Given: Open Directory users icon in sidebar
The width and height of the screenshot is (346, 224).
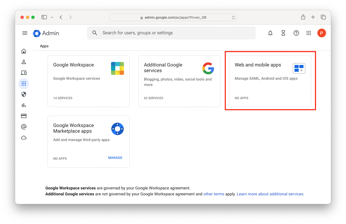Looking at the screenshot, I should [24, 62].
